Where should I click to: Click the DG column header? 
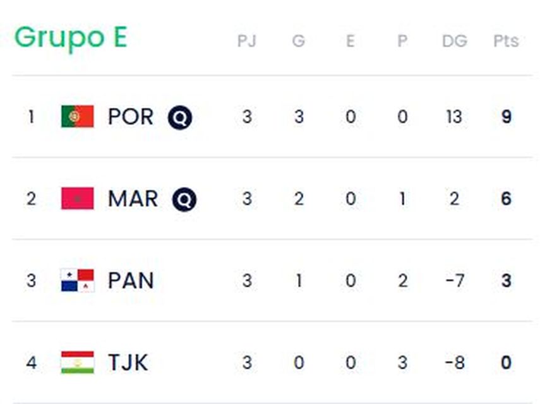[x=454, y=41]
